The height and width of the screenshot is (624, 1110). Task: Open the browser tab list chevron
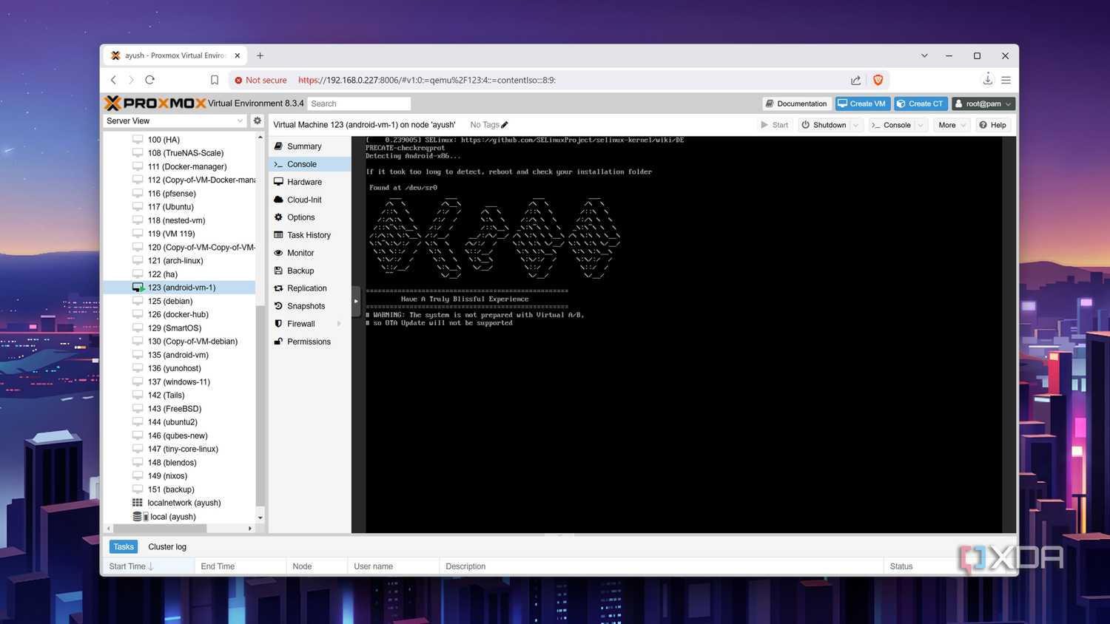[x=924, y=55]
